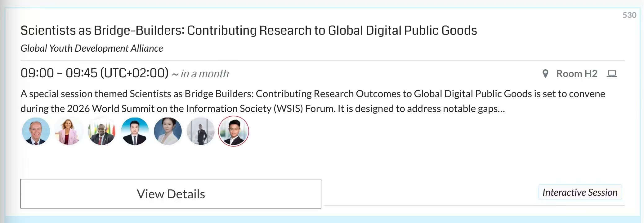The image size is (644, 223).
Task: Select the full-body figure avatar by window
Action: click(201, 131)
